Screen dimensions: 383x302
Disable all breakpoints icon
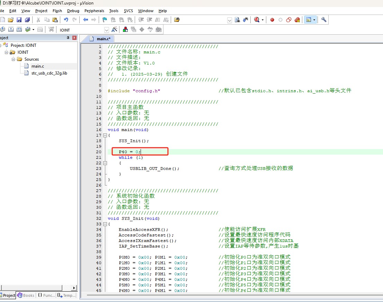(289, 20)
